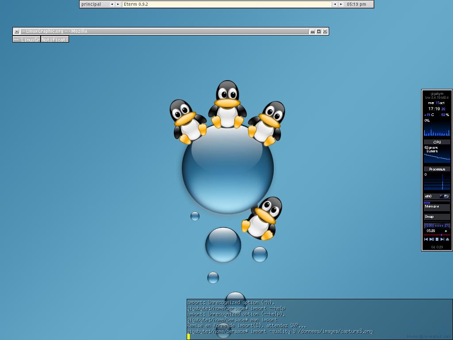
Task: Click the terminal line containing 'capture3.png'
Action: pyautogui.click(x=280, y=332)
